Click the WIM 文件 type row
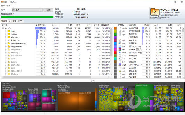Screen dimensions: 185x115 point(148,56)
